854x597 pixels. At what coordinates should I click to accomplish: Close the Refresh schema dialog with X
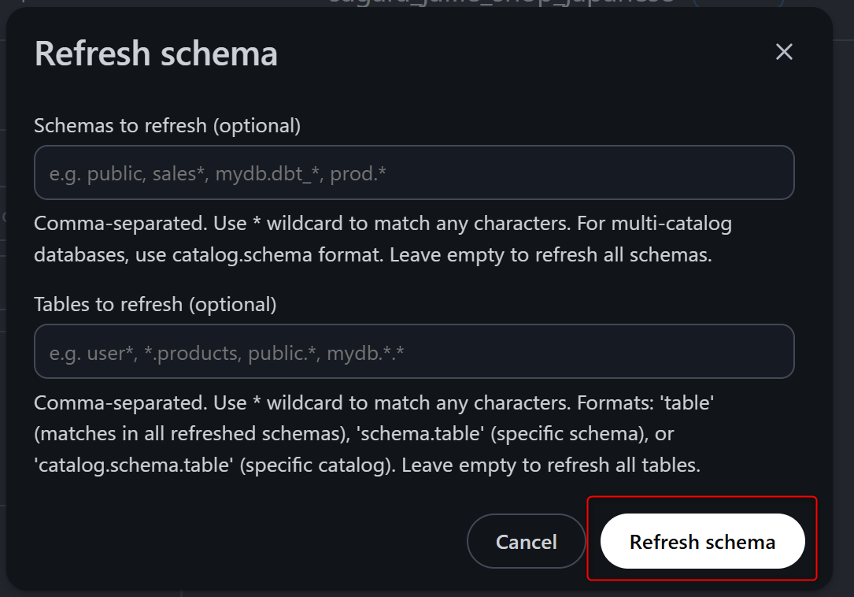coord(784,52)
